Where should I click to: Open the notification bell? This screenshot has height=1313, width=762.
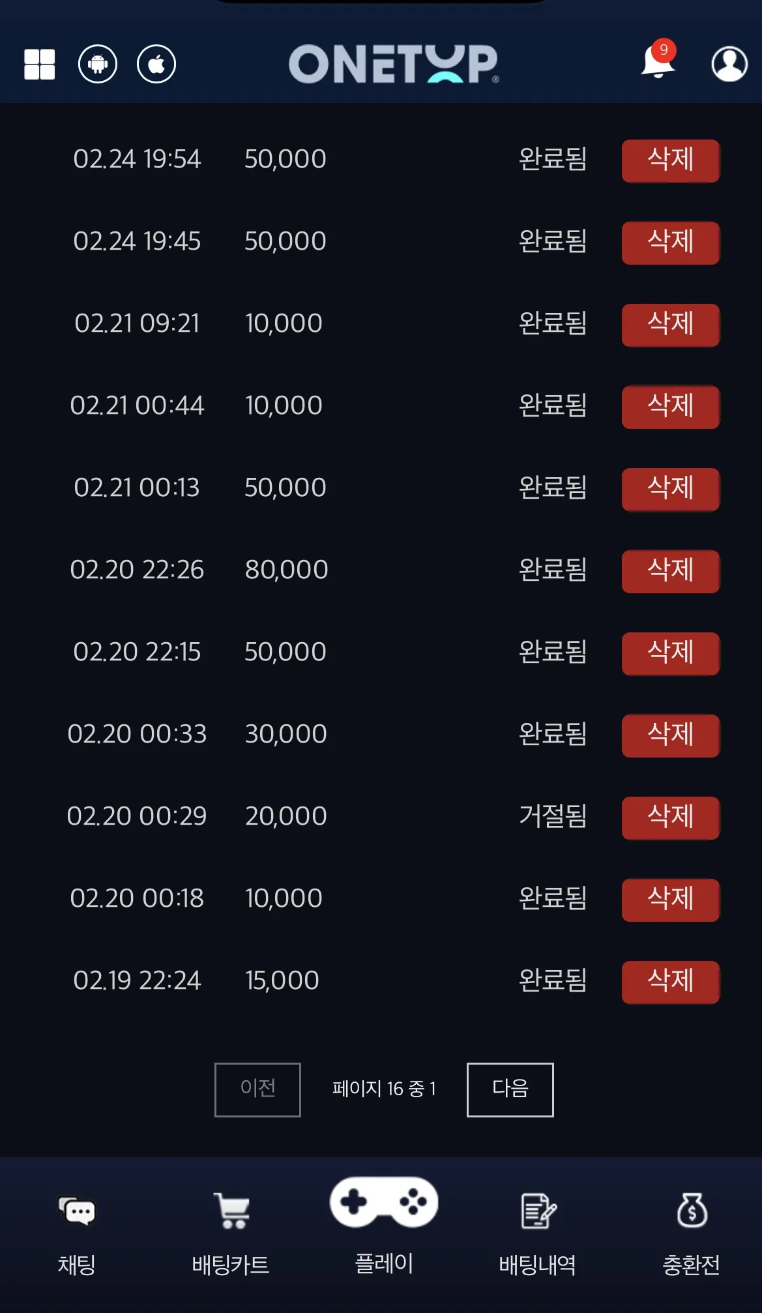click(658, 60)
